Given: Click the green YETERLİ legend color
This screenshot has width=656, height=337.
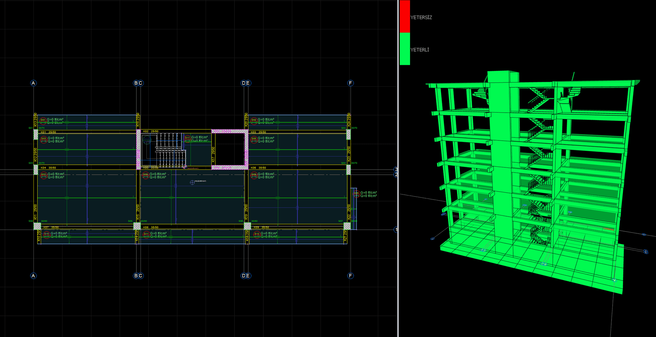Looking at the screenshot, I should click(x=405, y=49).
